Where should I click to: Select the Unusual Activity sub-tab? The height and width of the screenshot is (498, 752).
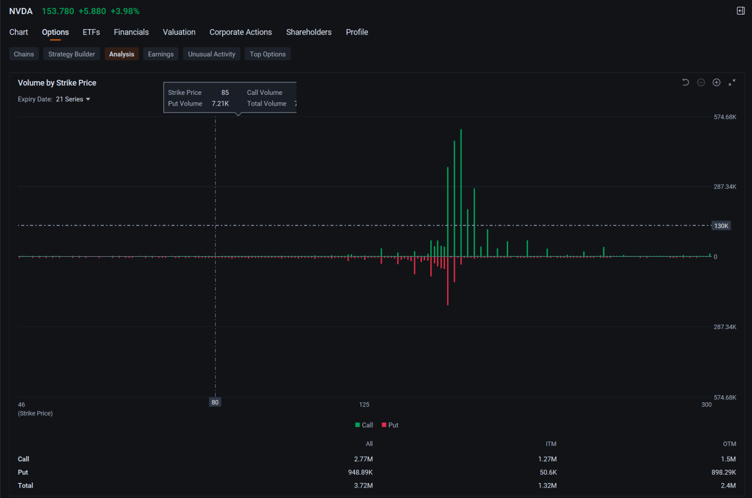211,54
